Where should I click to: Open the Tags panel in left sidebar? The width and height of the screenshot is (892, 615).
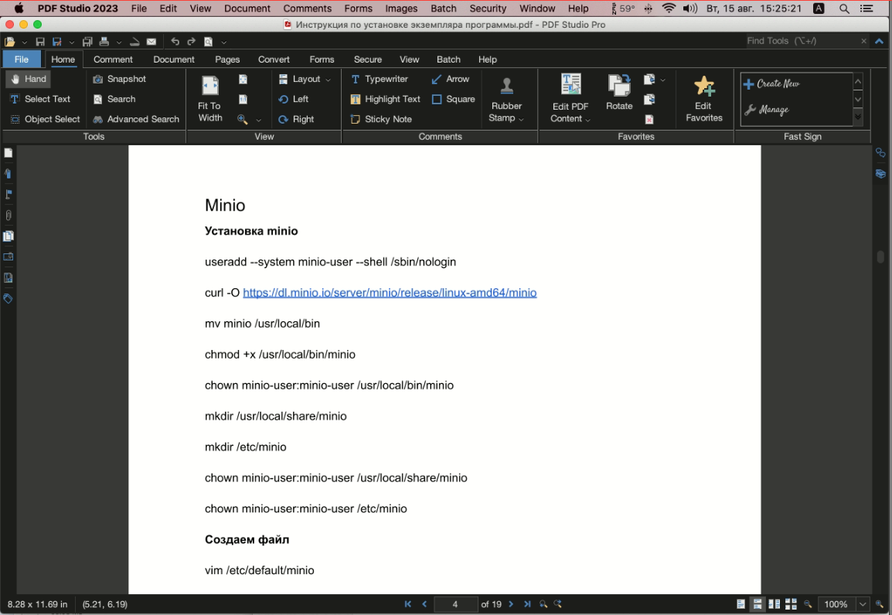8,298
